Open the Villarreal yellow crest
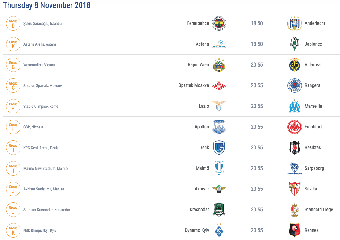340x240 pixels. click(294, 64)
